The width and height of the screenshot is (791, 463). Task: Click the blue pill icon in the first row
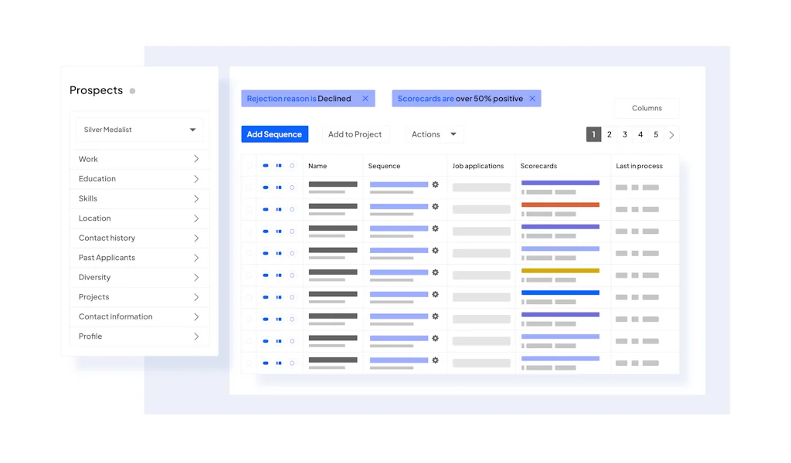(x=266, y=188)
